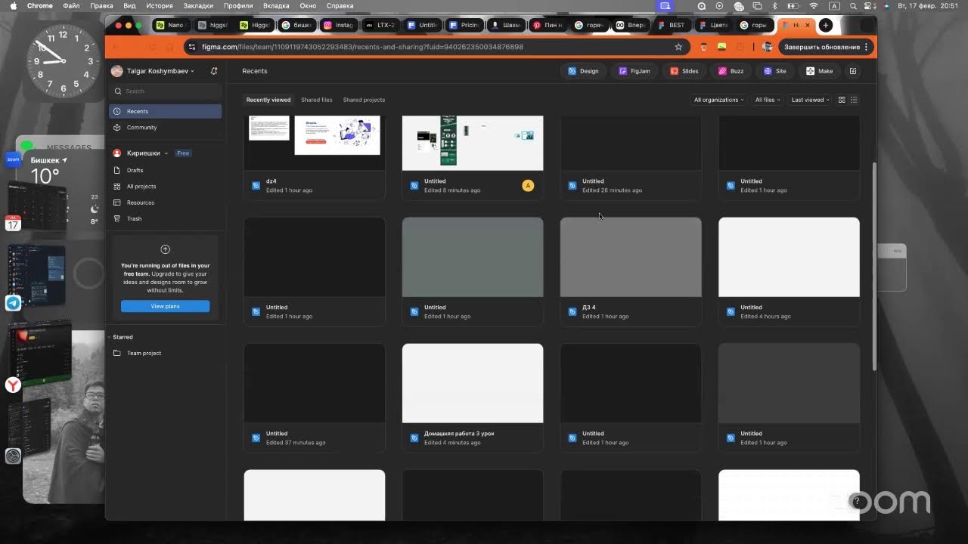This screenshot has height=544, width=968.
Task: Open the Telegram icon on left edge
Action: [13, 303]
